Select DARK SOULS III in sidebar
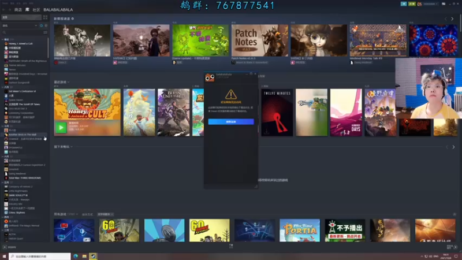The height and width of the screenshot is (260, 462). click(x=18, y=195)
